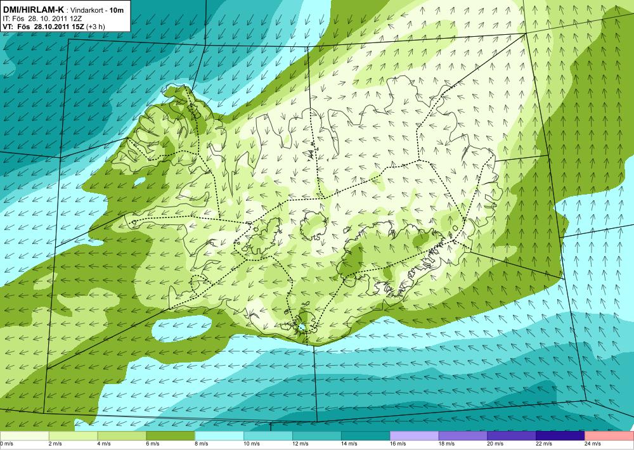Click the "IT: Fös 28. 10. 2011 12Z" line
634x450 pixels.
coord(42,18)
